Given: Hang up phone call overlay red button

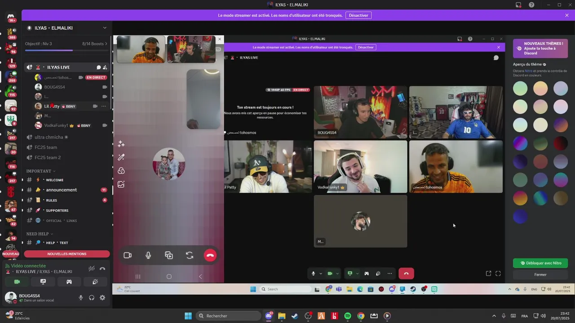Looking at the screenshot, I should click(210, 255).
